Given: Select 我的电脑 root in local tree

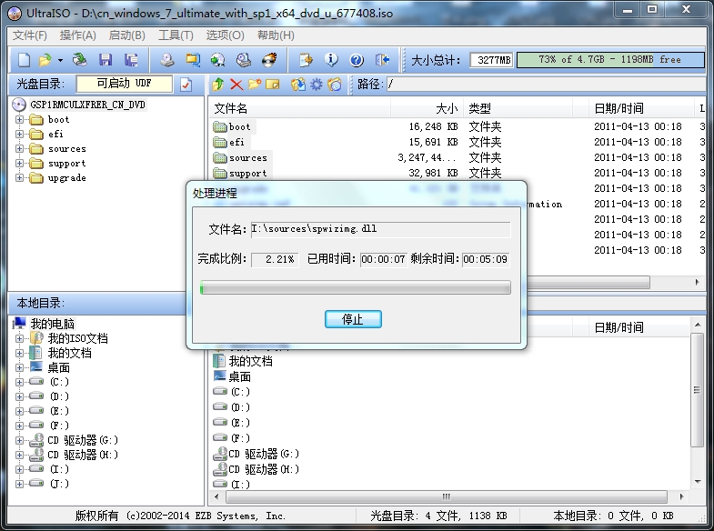Looking at the screenshot, I should coord(53,324).
